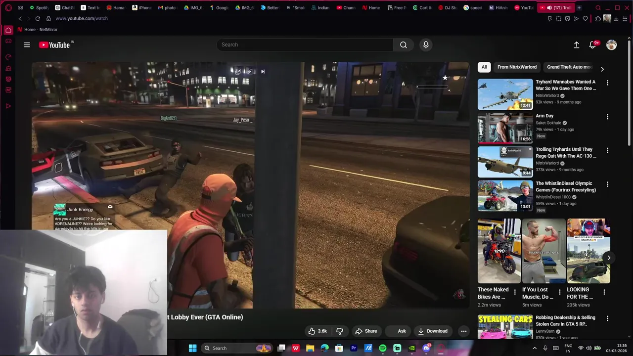Image resolution: width=633 pixels, height=356 pixels.
Task: Open File Explorer from the taskbar
Action: [310, 348]
